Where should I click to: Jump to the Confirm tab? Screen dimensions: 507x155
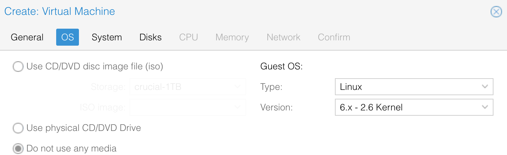[334, 37]
